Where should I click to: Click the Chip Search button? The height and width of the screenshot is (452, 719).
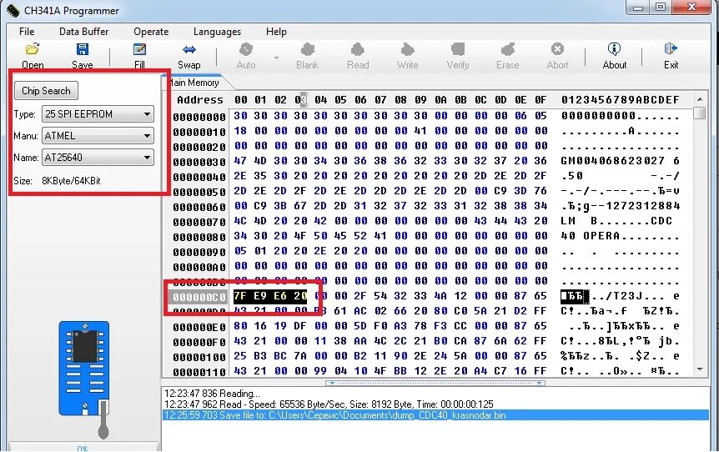tap(46, 90)
